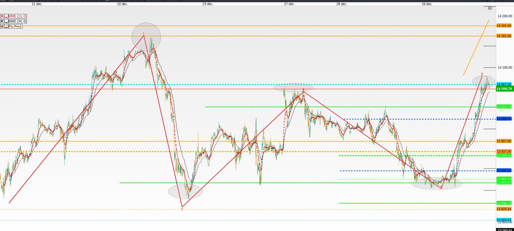Click the 27 déc. date label
The height and width of the screenshot is (231, 514).
(289, 4)
